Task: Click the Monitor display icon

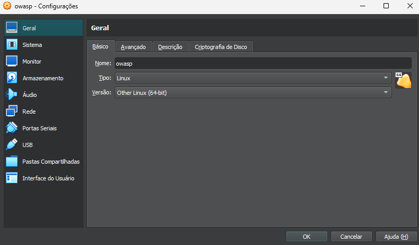Action: pyautogui.click(x=12, y=61)
